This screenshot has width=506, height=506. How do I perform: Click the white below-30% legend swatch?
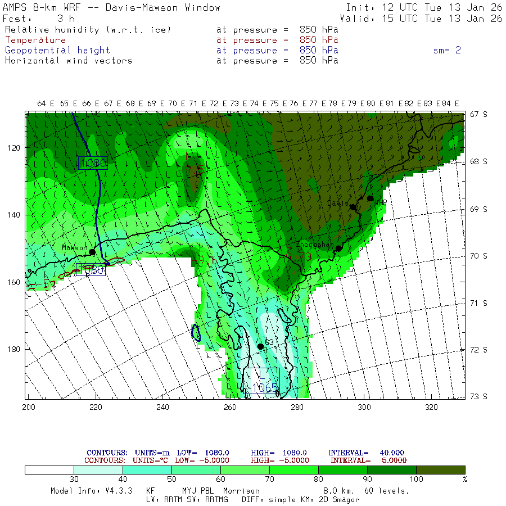49,470
